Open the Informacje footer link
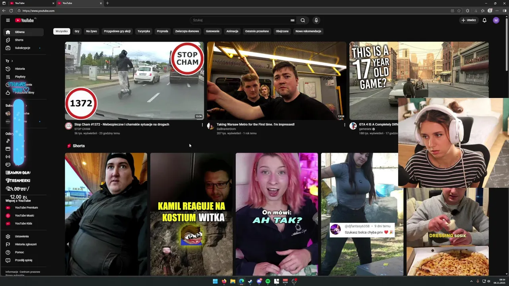Screen dimensions: 509x286 click(12, 272)
